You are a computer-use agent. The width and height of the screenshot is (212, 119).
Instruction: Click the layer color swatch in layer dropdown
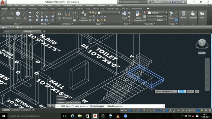point(99,13)
